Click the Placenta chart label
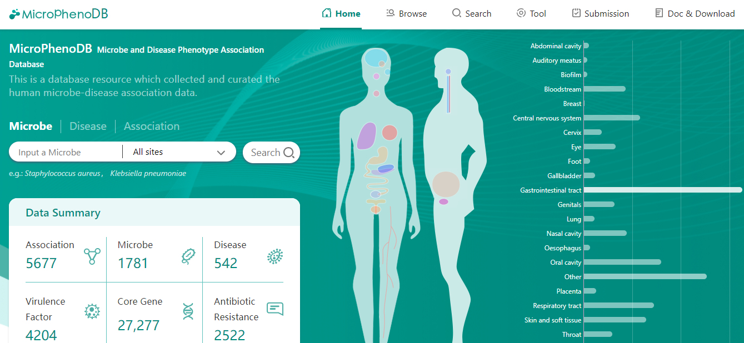The width and height of the screenshot is (744, 343). [x=569, y=291]
